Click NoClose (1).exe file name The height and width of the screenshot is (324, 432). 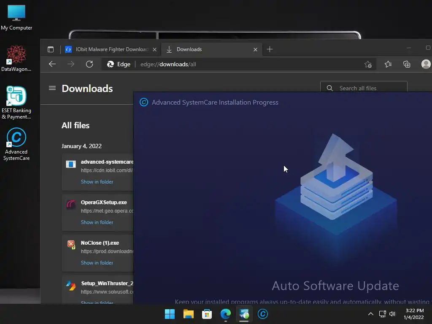pos(100,243)
